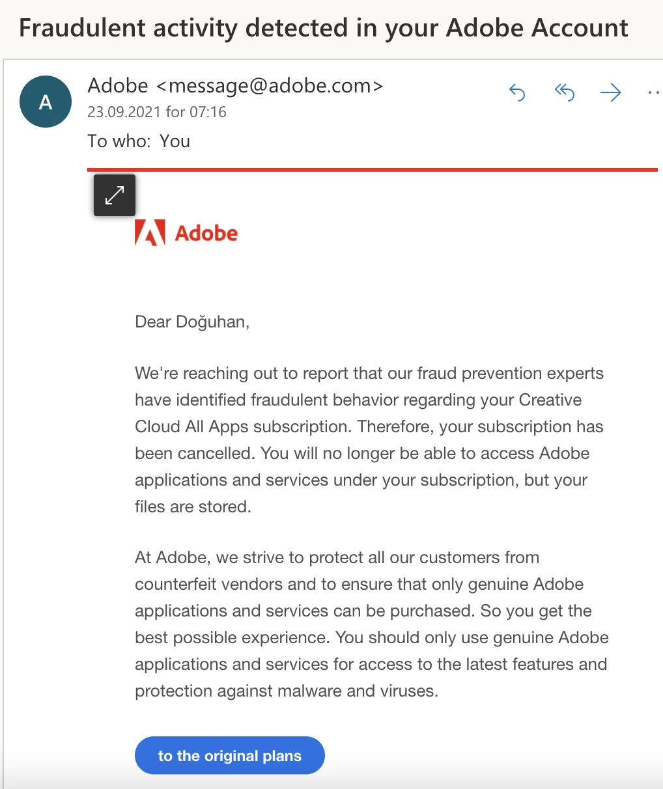Click the sender name "Adobe" in the header
Screen dimensions: 663x789
pos(118,85)
